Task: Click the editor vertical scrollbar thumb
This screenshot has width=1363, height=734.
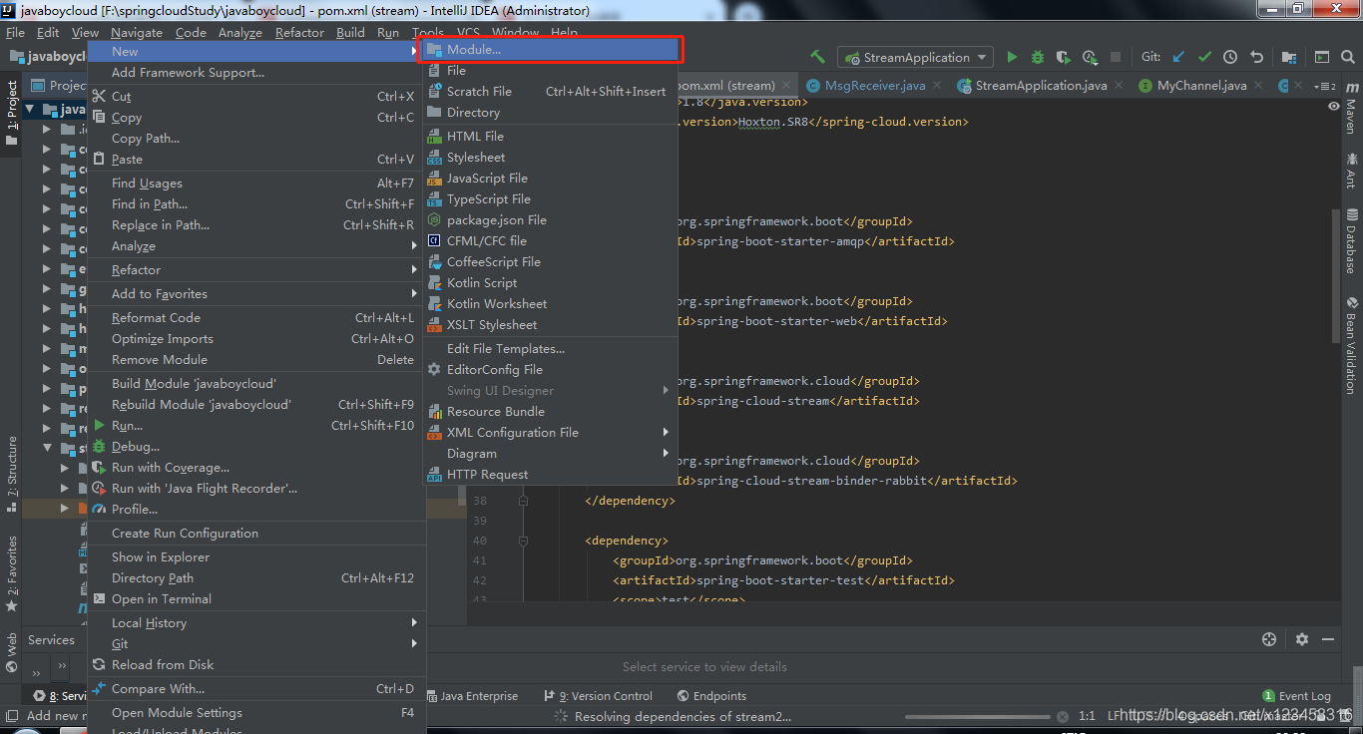Action: 1334,274
